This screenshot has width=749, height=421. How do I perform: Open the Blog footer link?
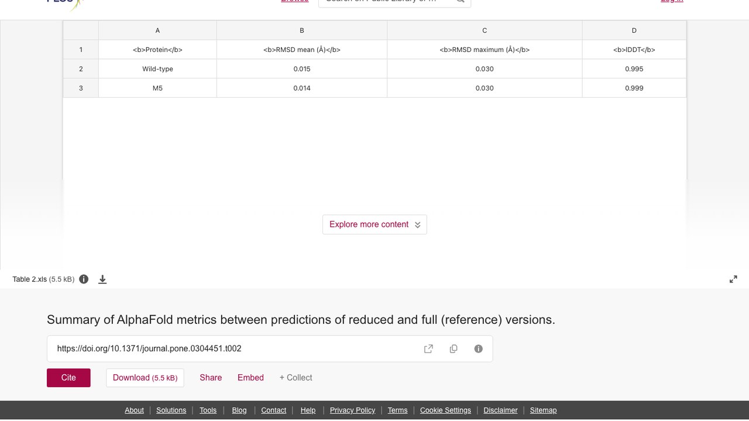point(239,410)
